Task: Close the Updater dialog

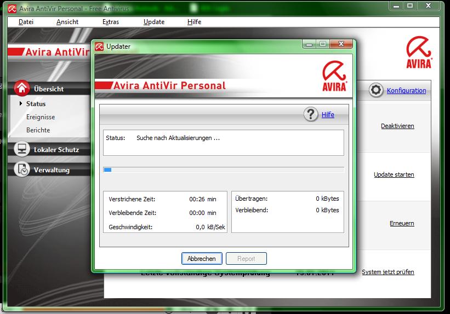Action: point(341,44)
